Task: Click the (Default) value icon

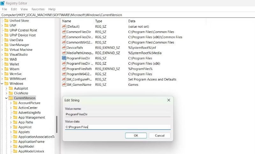Action: [64, 26]
